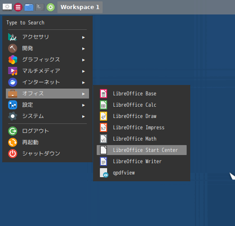Click the orange 再起動 icon
The image size is (235, 226).
click(x=13, y=142)
